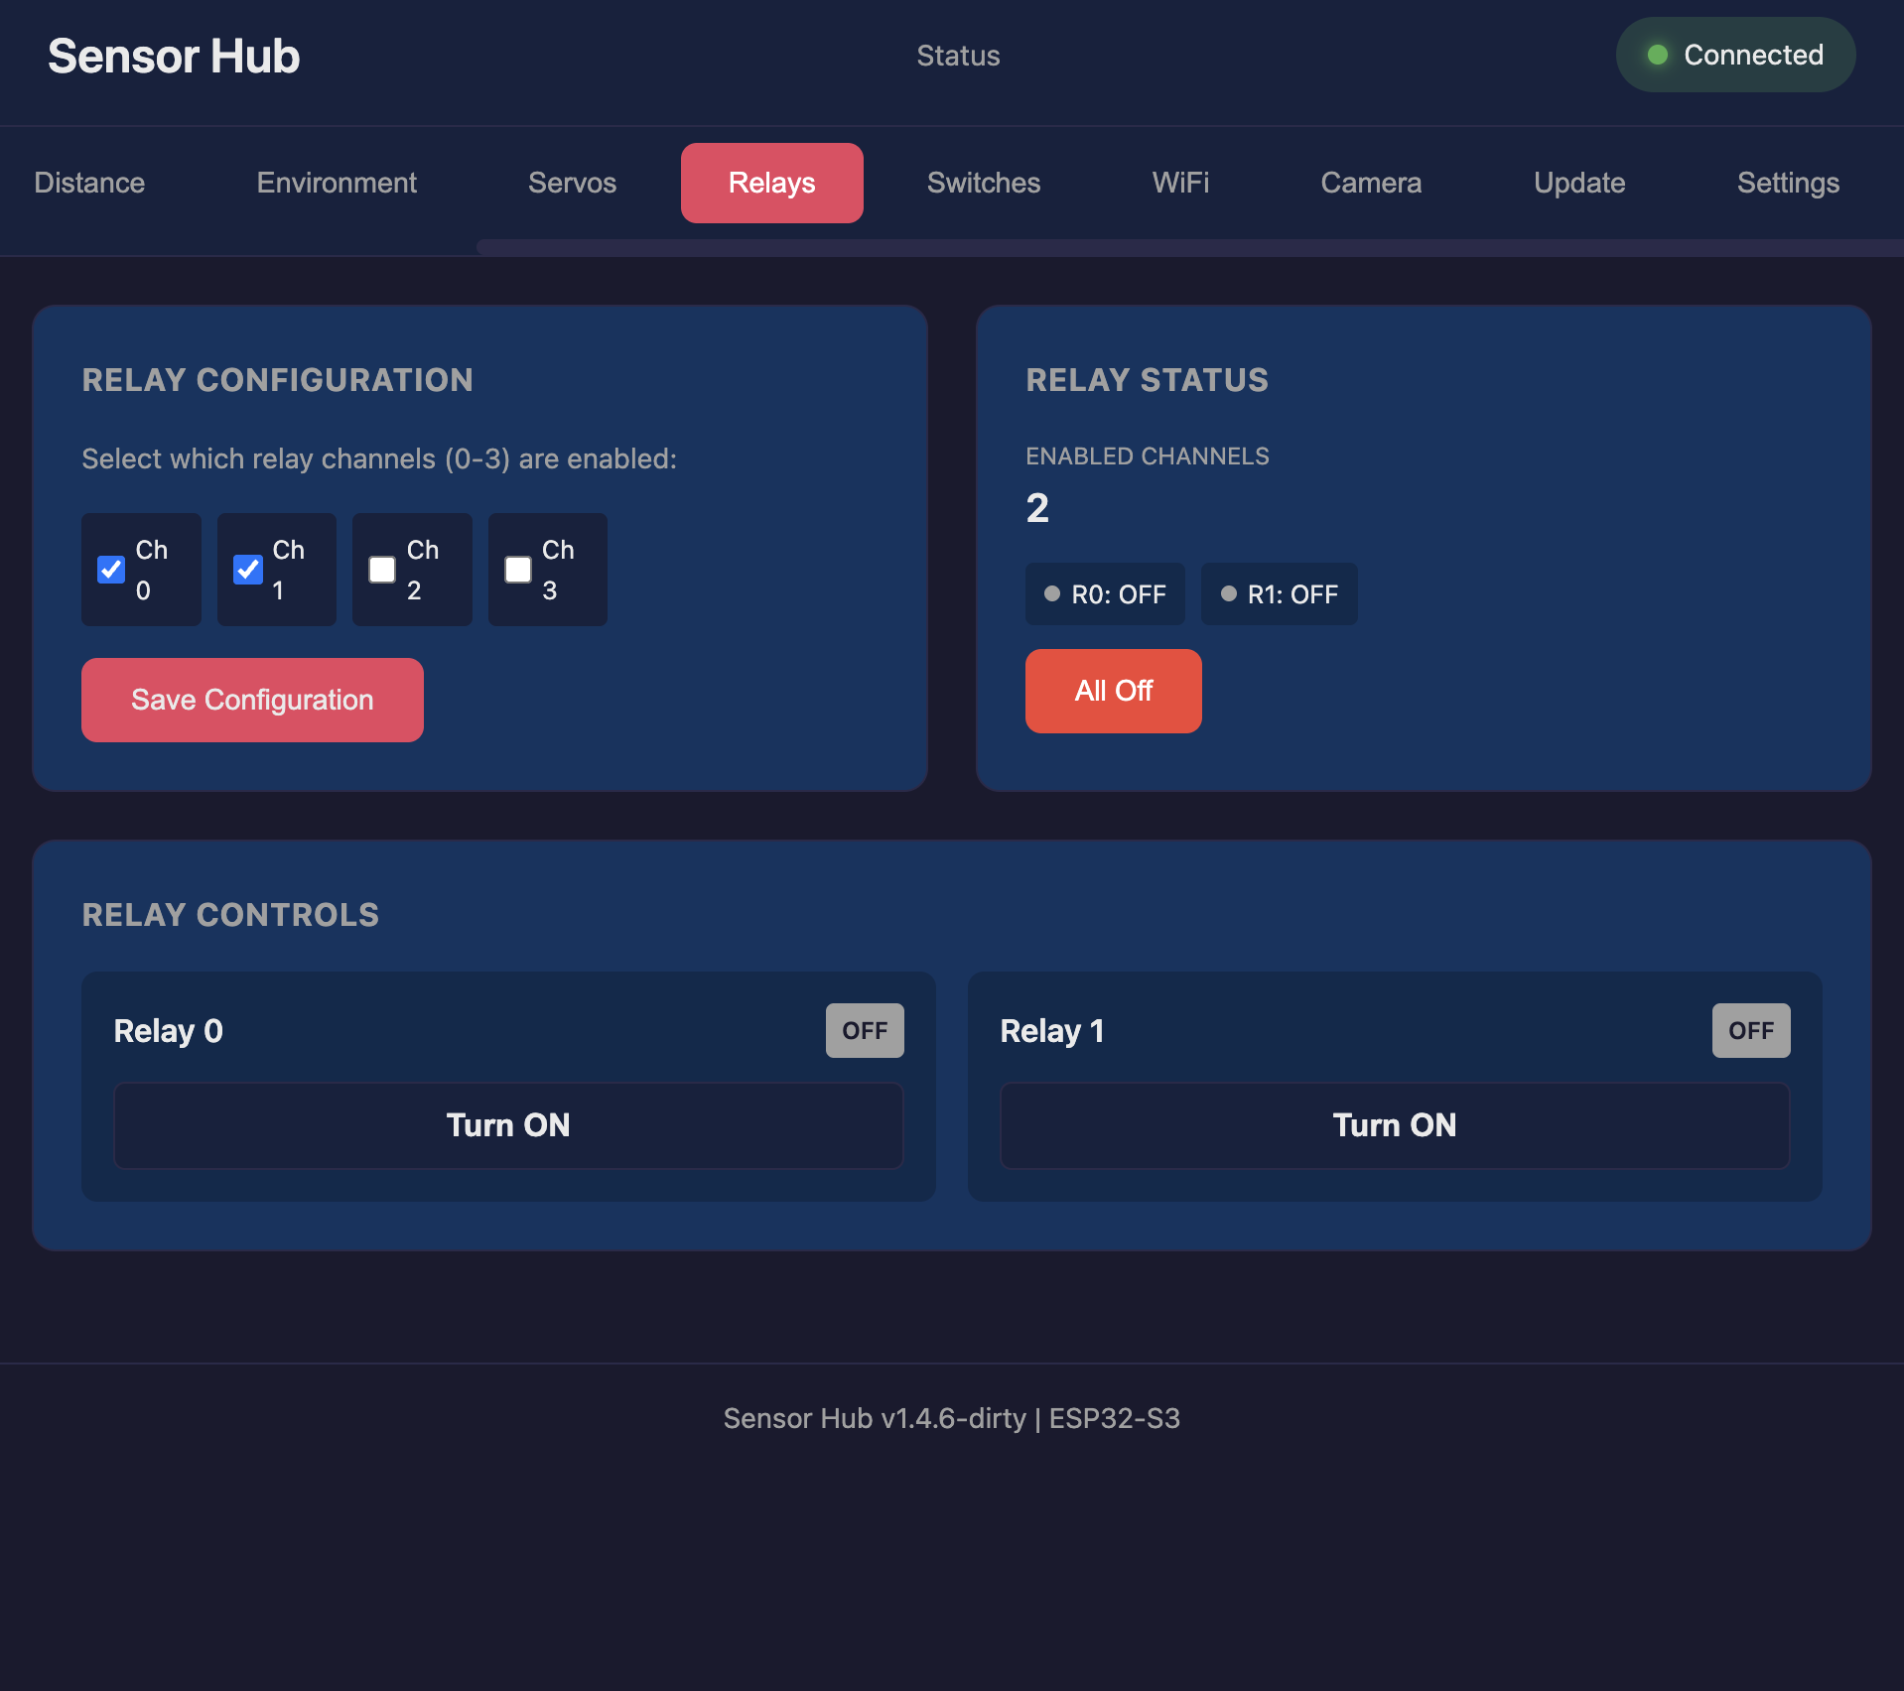Click the green Connected status indicator
This screenshot has height=1691, width=1904.
pos(1735,55)
